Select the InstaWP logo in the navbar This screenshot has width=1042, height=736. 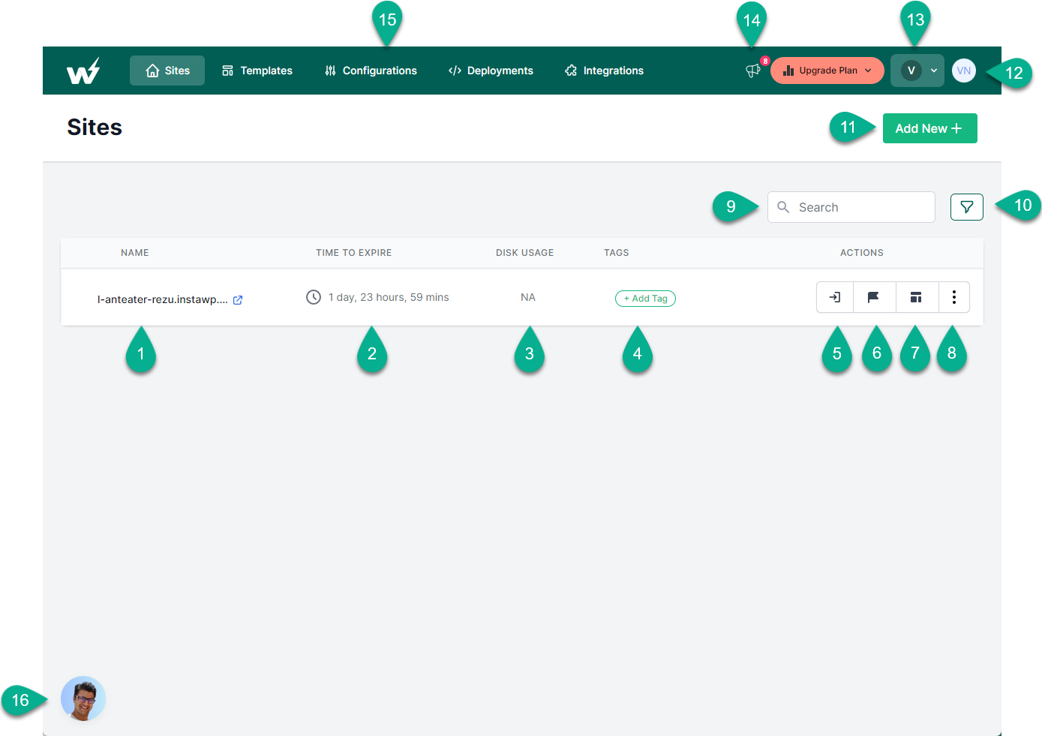83,70
